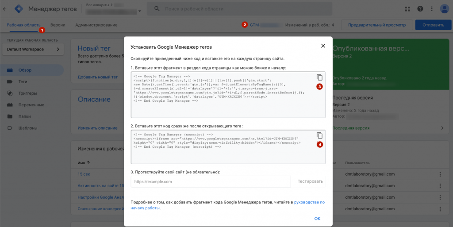
Task: Click the blue Отправить button
Action: point(434,25)
